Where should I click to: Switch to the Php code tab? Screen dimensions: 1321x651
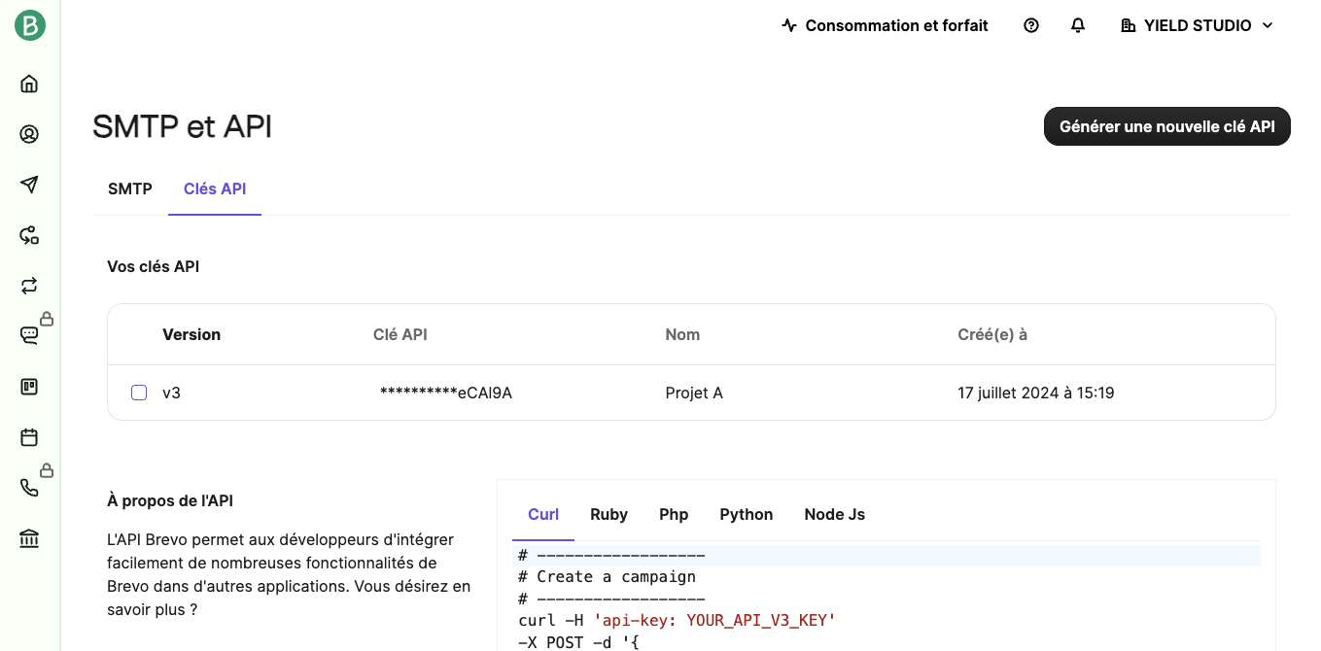point(674,514)
